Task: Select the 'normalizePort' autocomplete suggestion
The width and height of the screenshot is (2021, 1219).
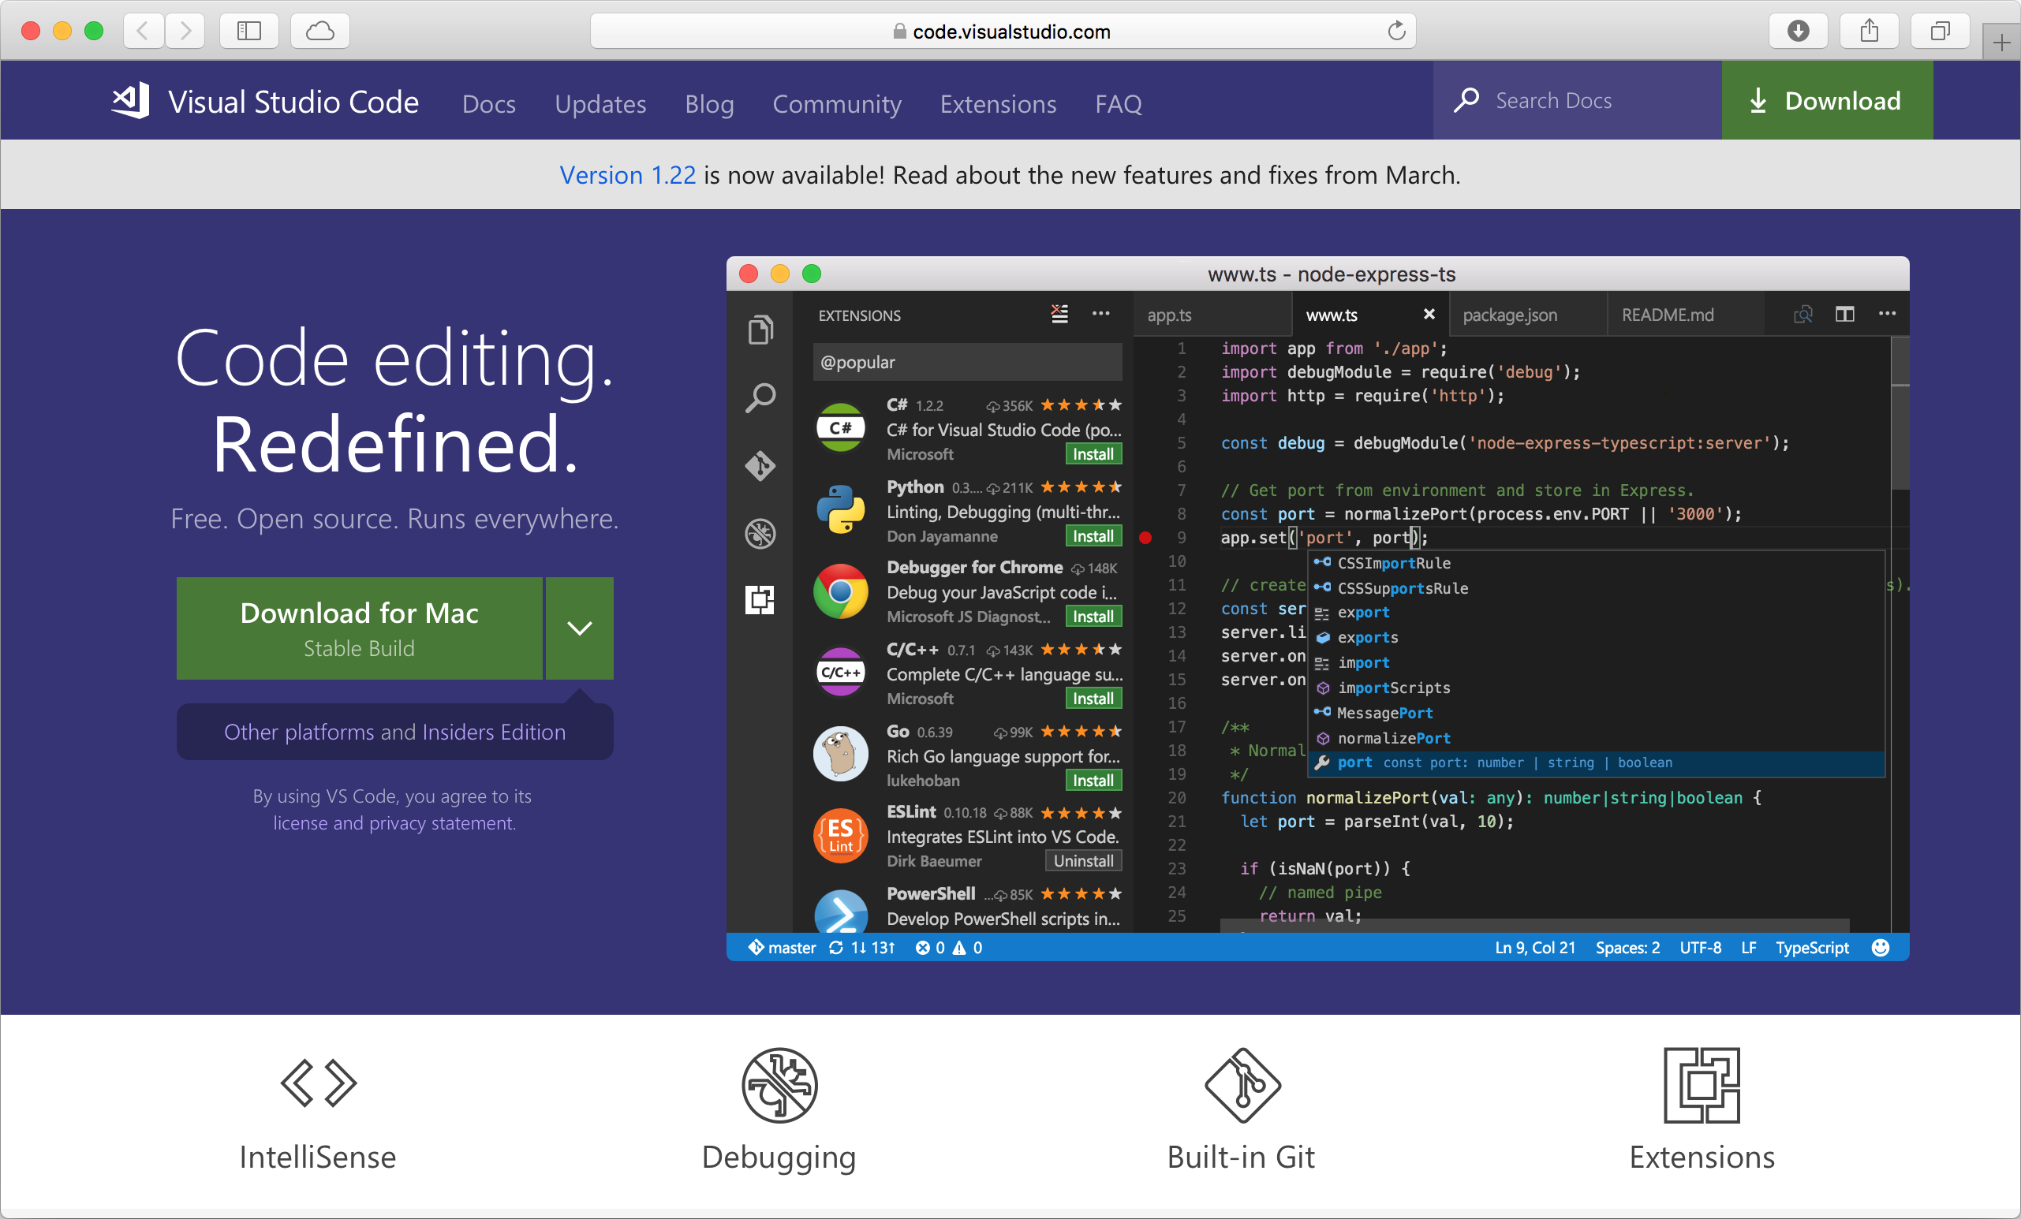Action: 1393,737
